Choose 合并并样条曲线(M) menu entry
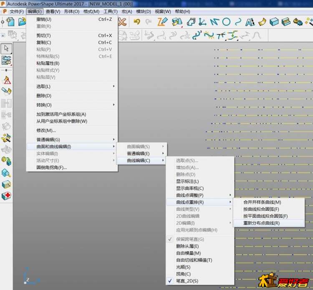 click(x=269, y=202)
